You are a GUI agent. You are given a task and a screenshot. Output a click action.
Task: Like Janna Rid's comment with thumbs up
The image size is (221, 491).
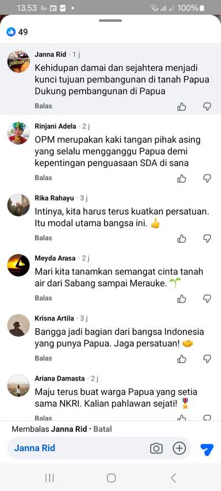(x=182, y=107)
